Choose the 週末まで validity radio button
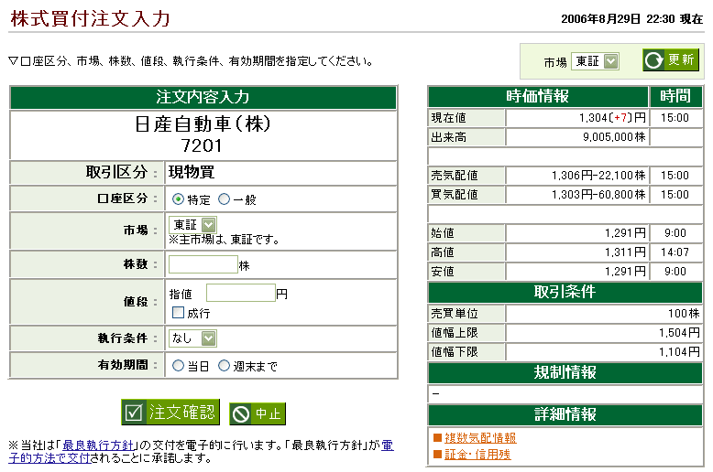 [225, 365]
